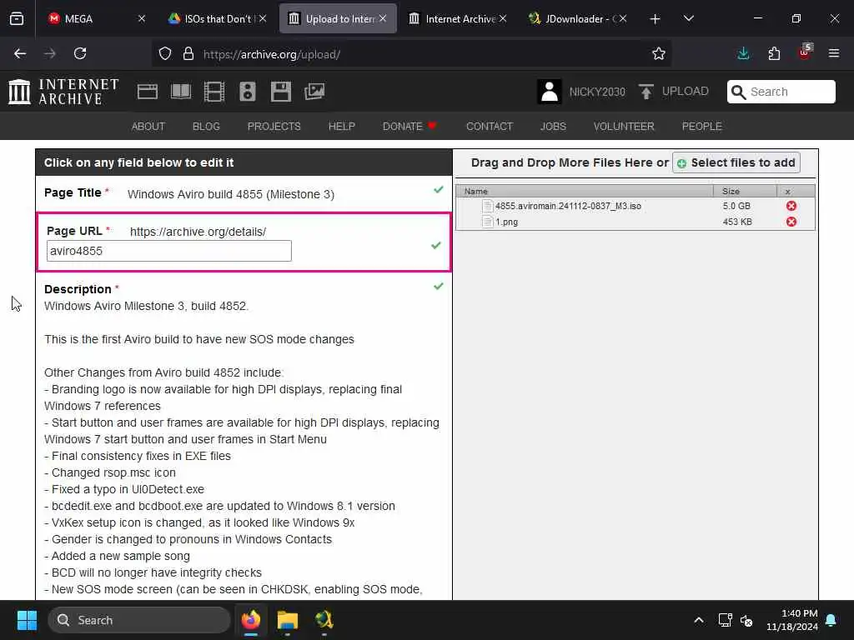Viewport: 854px width, 640px height.
Task: Click the muted volume tray icon
Action: [746, 620]
